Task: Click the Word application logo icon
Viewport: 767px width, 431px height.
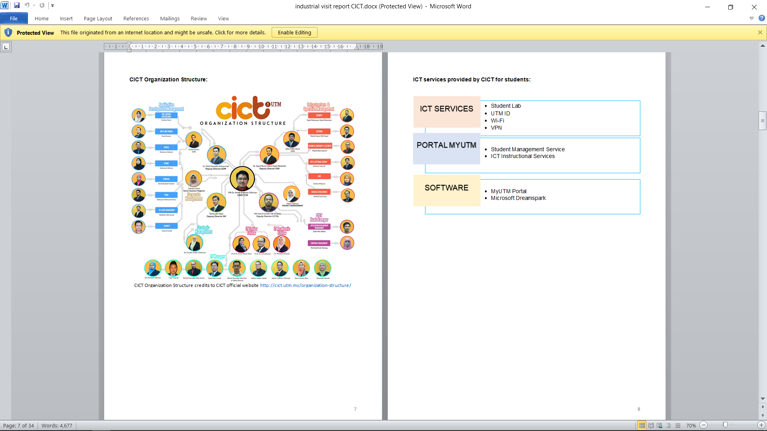Action: [4, 6]
